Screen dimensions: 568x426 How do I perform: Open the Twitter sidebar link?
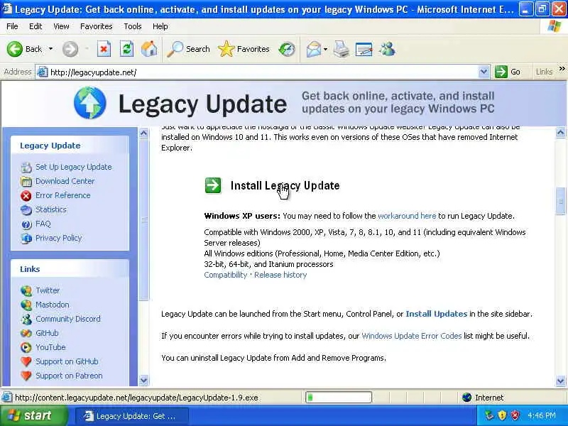(48, 290)
